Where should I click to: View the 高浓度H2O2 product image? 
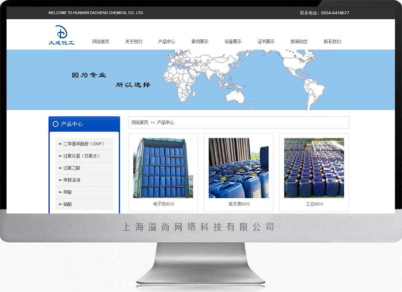[x=239, y=168]
